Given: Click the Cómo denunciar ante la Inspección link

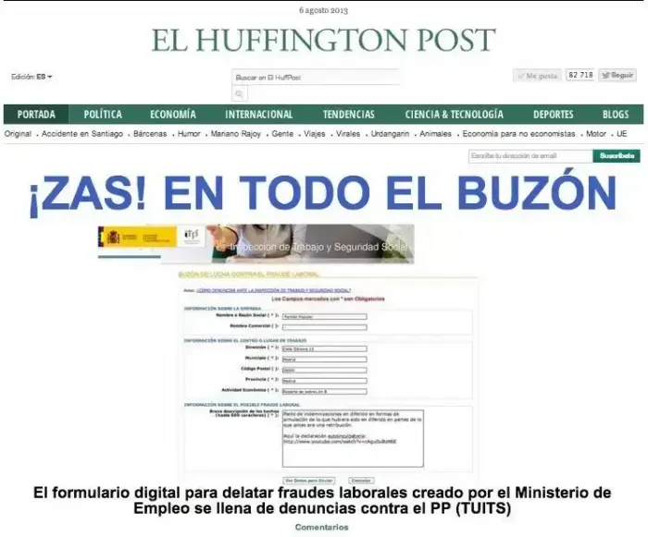Looking at the screenshot, I should (x=274, y=290).
